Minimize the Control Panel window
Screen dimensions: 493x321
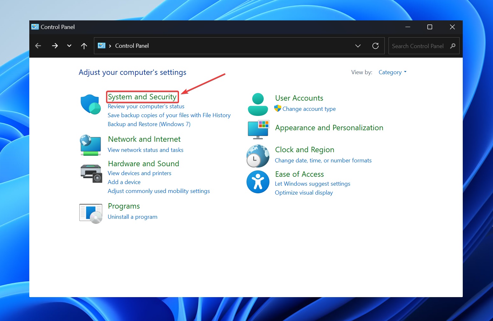[x=408, y=27]
